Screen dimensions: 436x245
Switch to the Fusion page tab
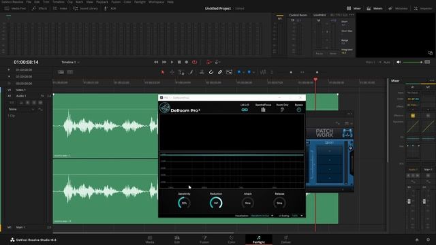point(204,240)
